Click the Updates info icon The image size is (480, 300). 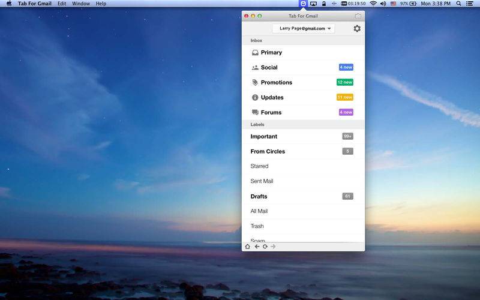point(255,97)
